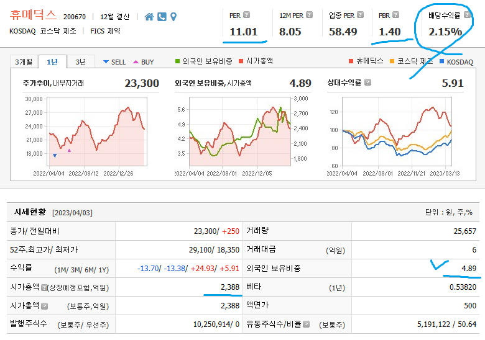
Task: Open help icon next to PBR
Action: click(395, 14)
